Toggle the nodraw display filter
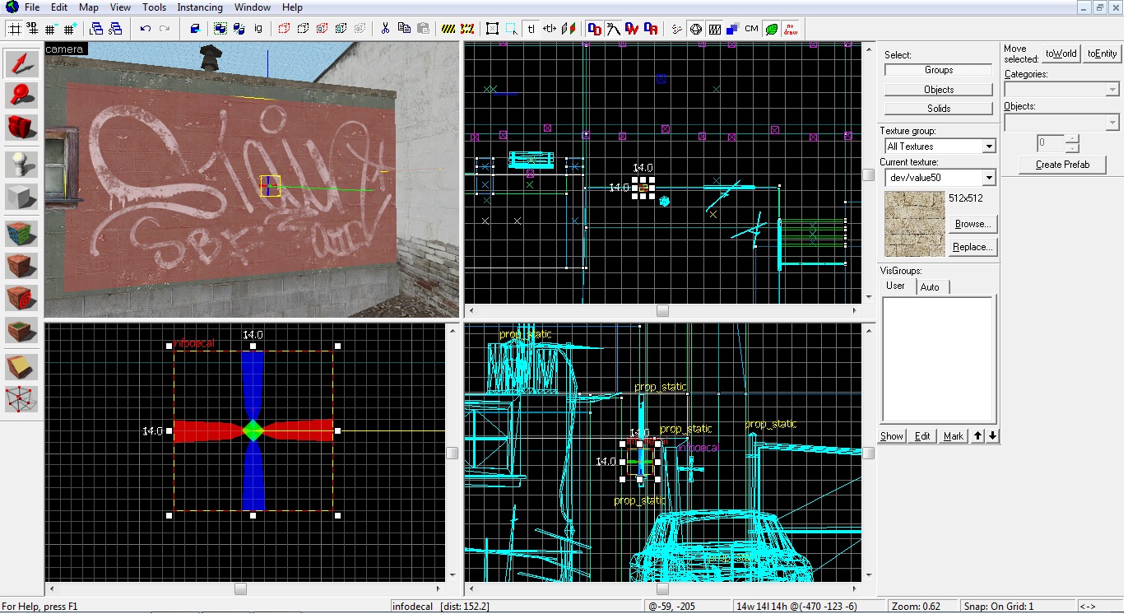The image size is (1128, 614). [791, 29]
